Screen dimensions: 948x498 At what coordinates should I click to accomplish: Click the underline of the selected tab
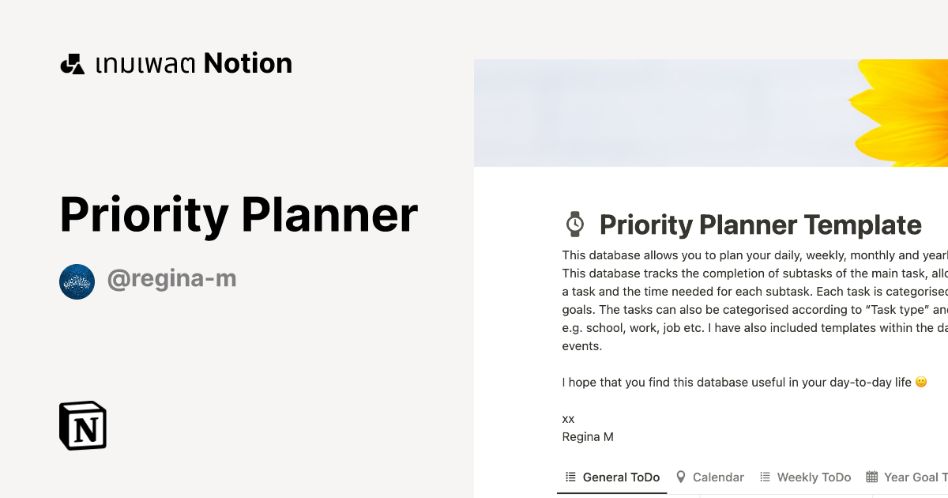[x=612, y=492]
